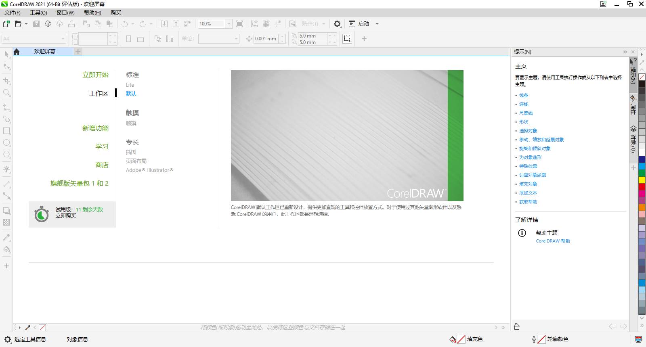Click the landscape orientation toggle
The width and height of the screenshot is (646, 347).
[141, 39]
